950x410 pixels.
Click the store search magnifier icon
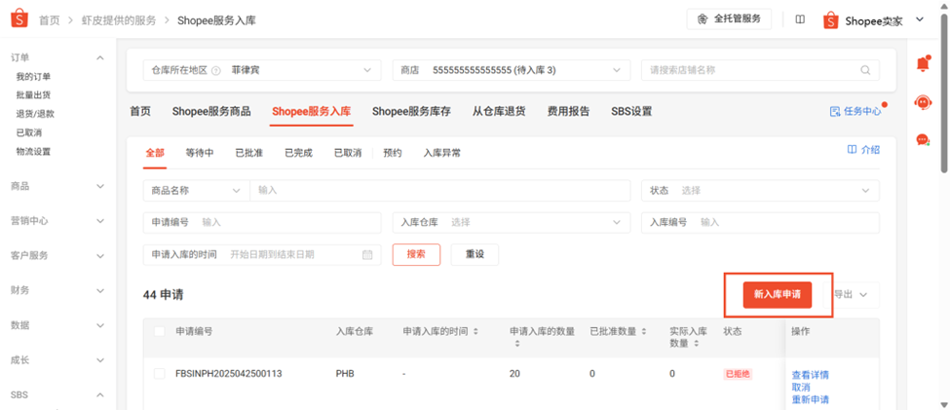pyautogui.click(x=865, y=70)
